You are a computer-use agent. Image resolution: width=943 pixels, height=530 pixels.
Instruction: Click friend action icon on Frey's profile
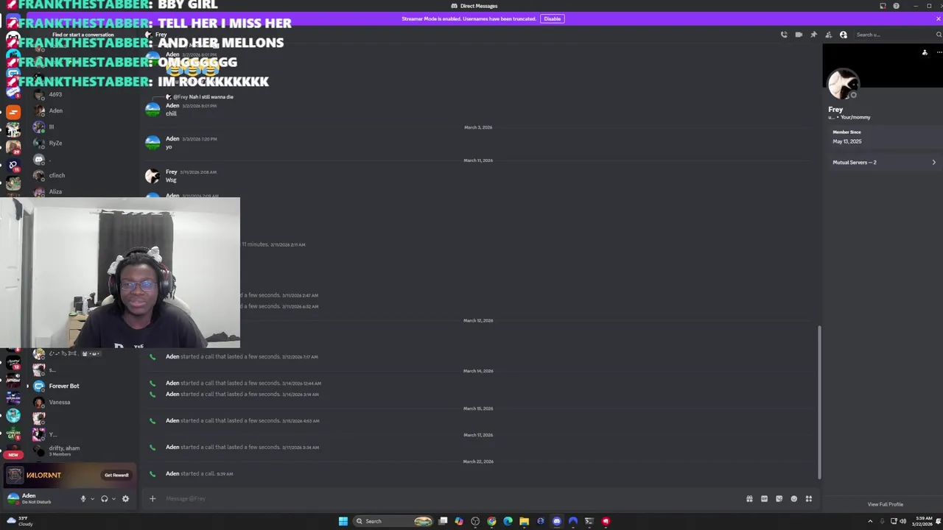(925, 52)
